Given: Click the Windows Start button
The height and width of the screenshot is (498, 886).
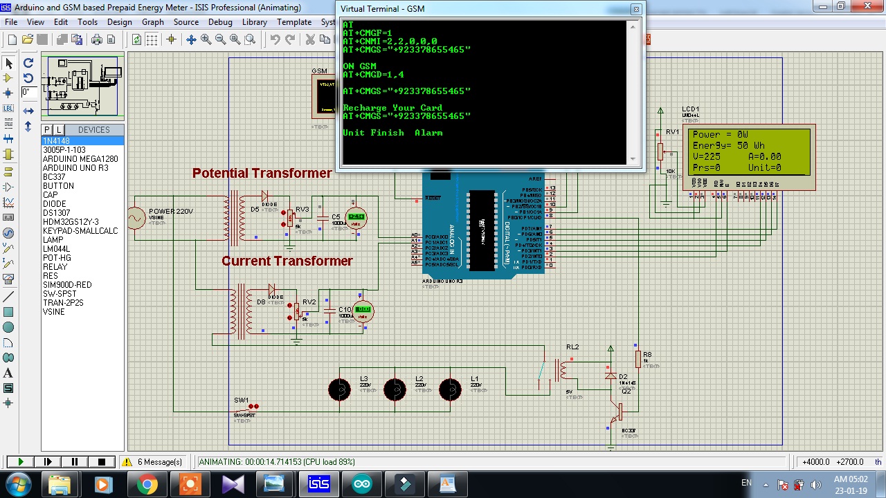Looking at the screenshot, I should 19,483.
